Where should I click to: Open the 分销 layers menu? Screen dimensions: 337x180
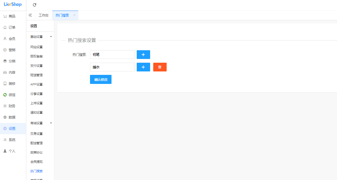point(13,61)
